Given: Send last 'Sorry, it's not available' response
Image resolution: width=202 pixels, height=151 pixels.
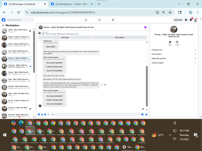Looking at the screenshot, I should click(x=54, y=104).
